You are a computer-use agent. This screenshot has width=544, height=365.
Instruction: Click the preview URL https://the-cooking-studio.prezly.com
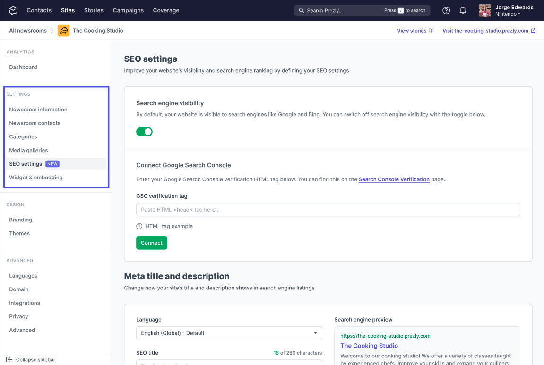point(385,336)
